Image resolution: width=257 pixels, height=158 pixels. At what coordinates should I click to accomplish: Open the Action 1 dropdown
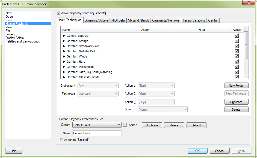156,86
